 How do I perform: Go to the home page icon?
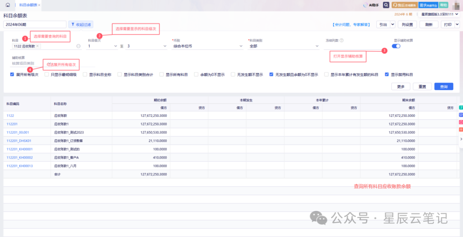[x=8, y=5]
